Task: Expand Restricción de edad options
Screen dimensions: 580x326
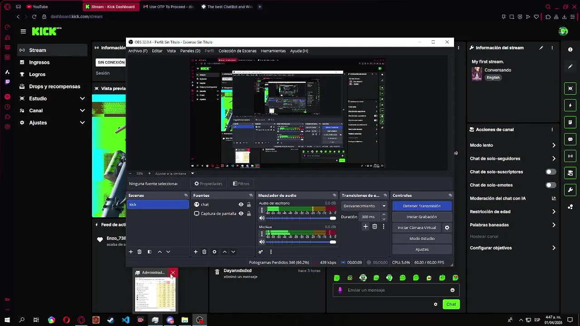Action: tap(554, 211)
